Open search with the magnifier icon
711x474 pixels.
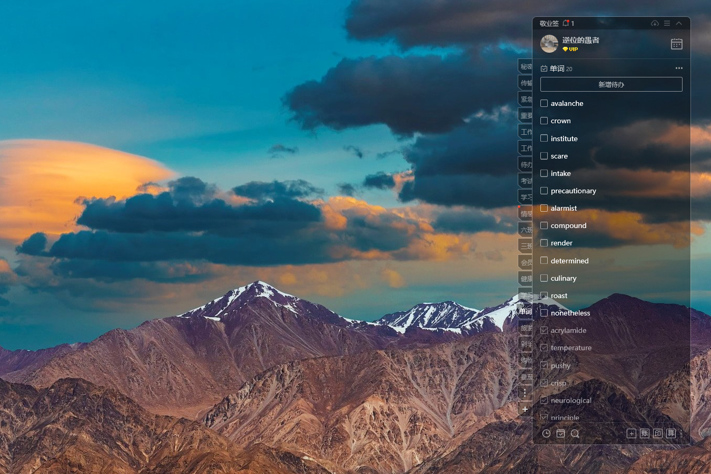[575, 433]
